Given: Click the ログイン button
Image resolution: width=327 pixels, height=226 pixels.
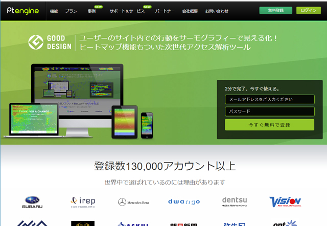Looking at the screenshot, I should (309, 10).
